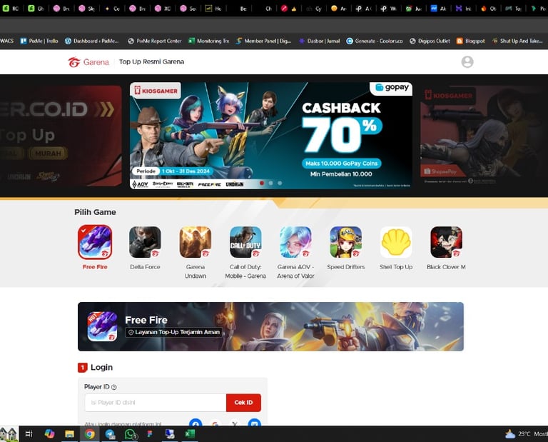This screenshot has height=442, width=548.
Task: Click the Chrome icon on the taskbar
Action: pos(89,434)
